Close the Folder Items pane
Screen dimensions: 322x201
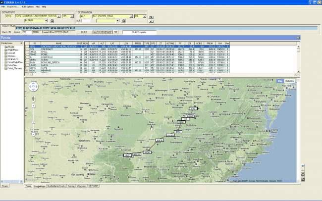(x=21, y=43)
